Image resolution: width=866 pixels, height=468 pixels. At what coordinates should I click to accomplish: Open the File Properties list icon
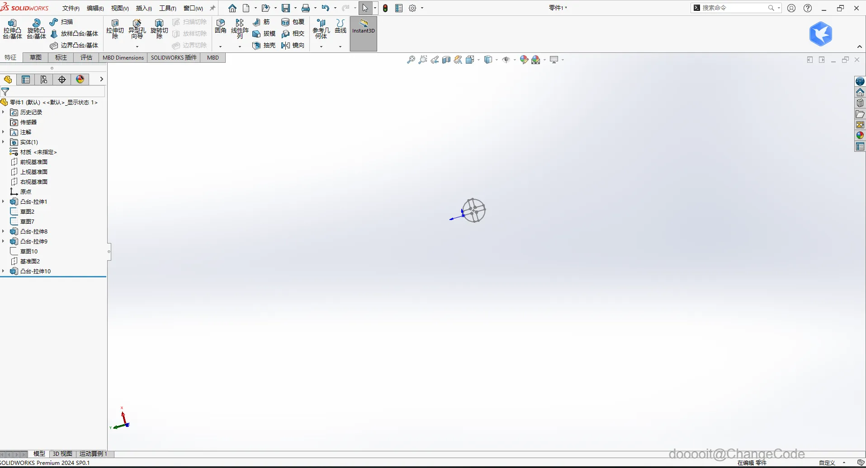[399, 8]
